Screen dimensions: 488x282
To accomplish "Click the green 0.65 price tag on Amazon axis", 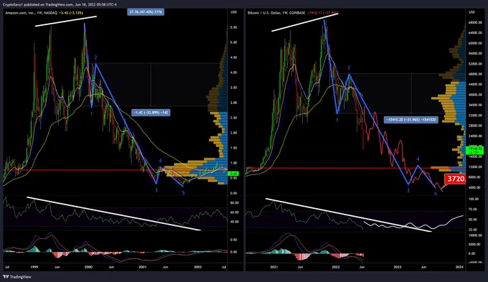I will click(233, 174).
